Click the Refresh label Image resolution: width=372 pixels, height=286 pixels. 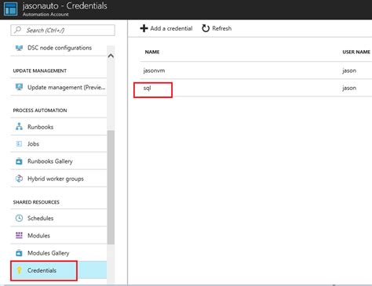(x=221, y=28)
